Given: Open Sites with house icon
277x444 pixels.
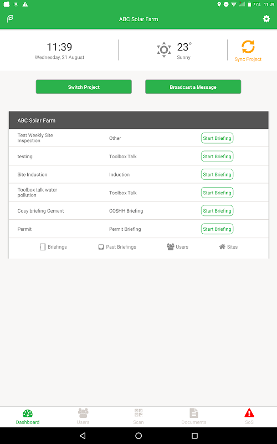Looking at the screenshot, I should [228, 247].
